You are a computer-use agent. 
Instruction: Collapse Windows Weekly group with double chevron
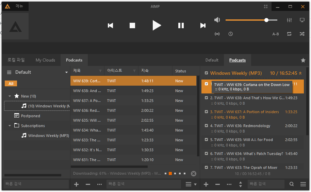[300, 73]
